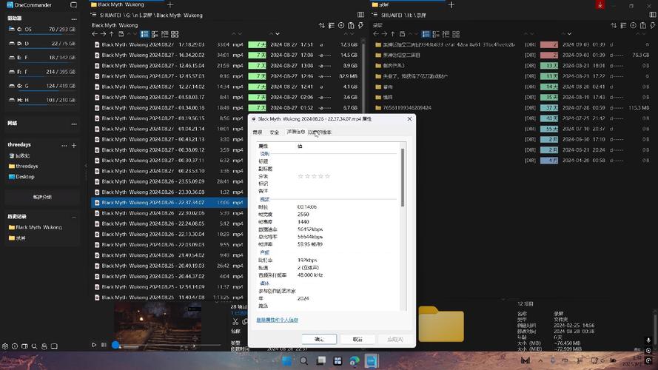Open Windows taskbar search
The image size is (658, 370).
click(303, 361)
